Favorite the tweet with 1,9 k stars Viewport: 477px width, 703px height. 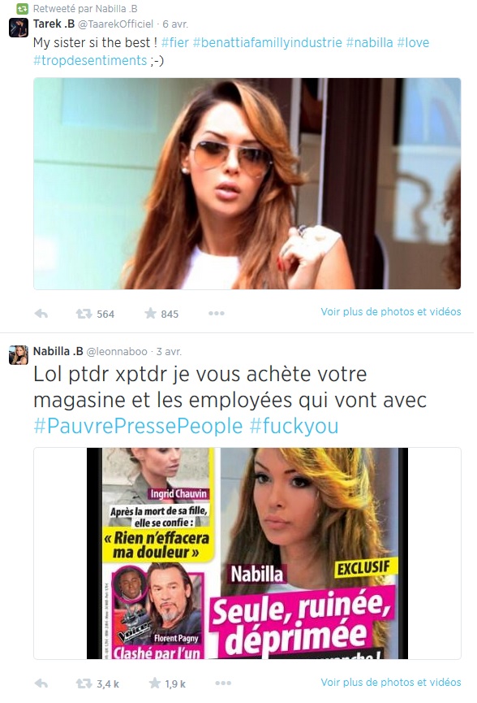click(x=154, y=683)
